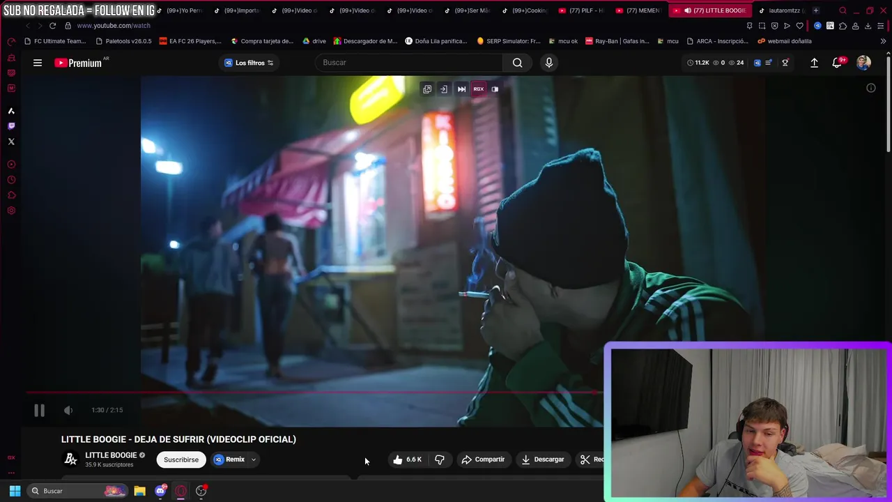Click the trophy icon in the stats bar

point(785,63)
